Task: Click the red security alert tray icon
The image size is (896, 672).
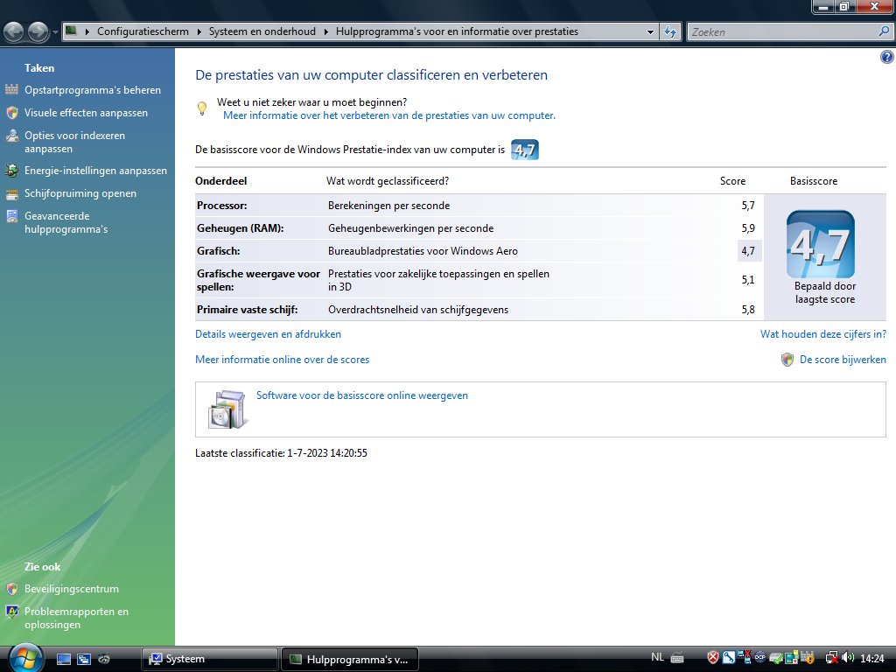Action: pos(712,658)
